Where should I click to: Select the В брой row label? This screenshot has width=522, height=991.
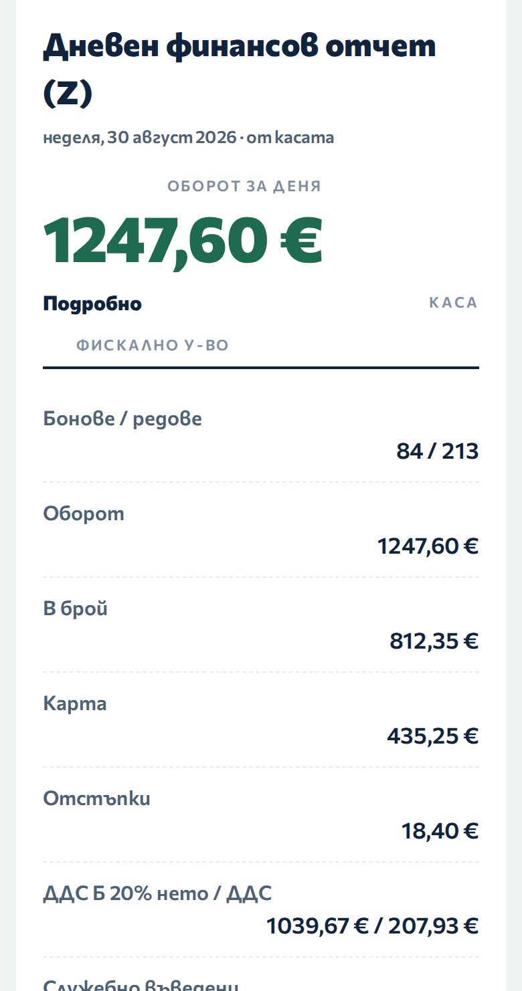point(75,609)
